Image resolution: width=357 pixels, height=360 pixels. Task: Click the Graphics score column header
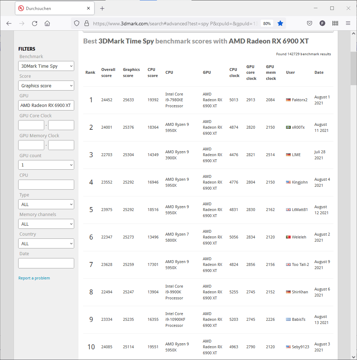tap(131, 73)
